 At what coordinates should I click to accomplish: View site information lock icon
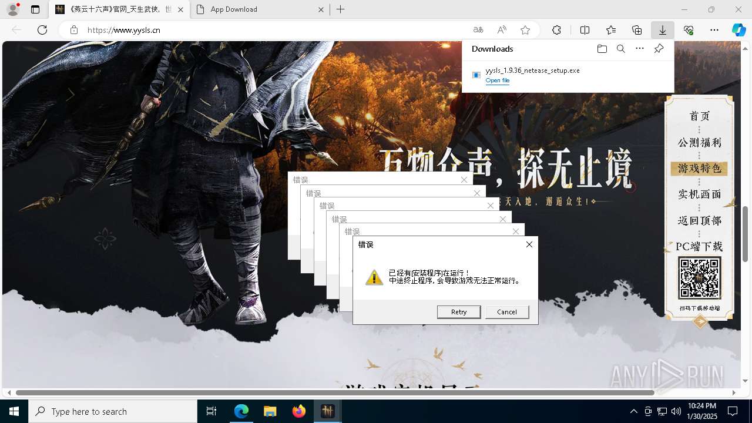tap(73, 30)
